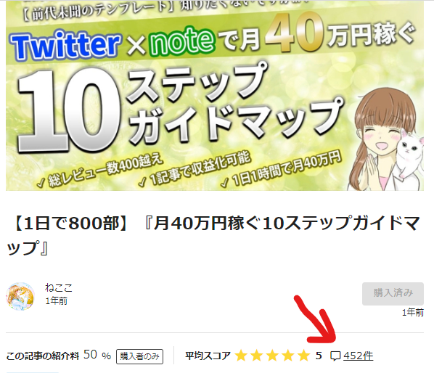Click the この記事の紹介料 label
Image resolution: width=434 pixels, height=373 pixels.
pos(43,356)
